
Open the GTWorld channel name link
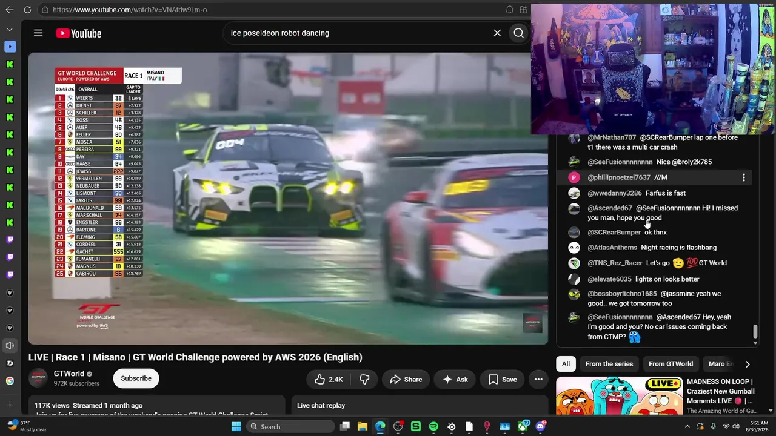coord(69,374)
